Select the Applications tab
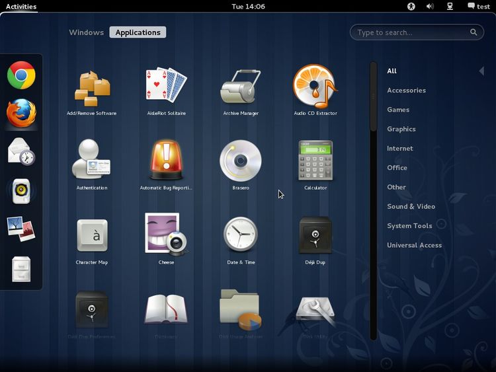Screen dimensions: 496x372 [x=138, y=32]
